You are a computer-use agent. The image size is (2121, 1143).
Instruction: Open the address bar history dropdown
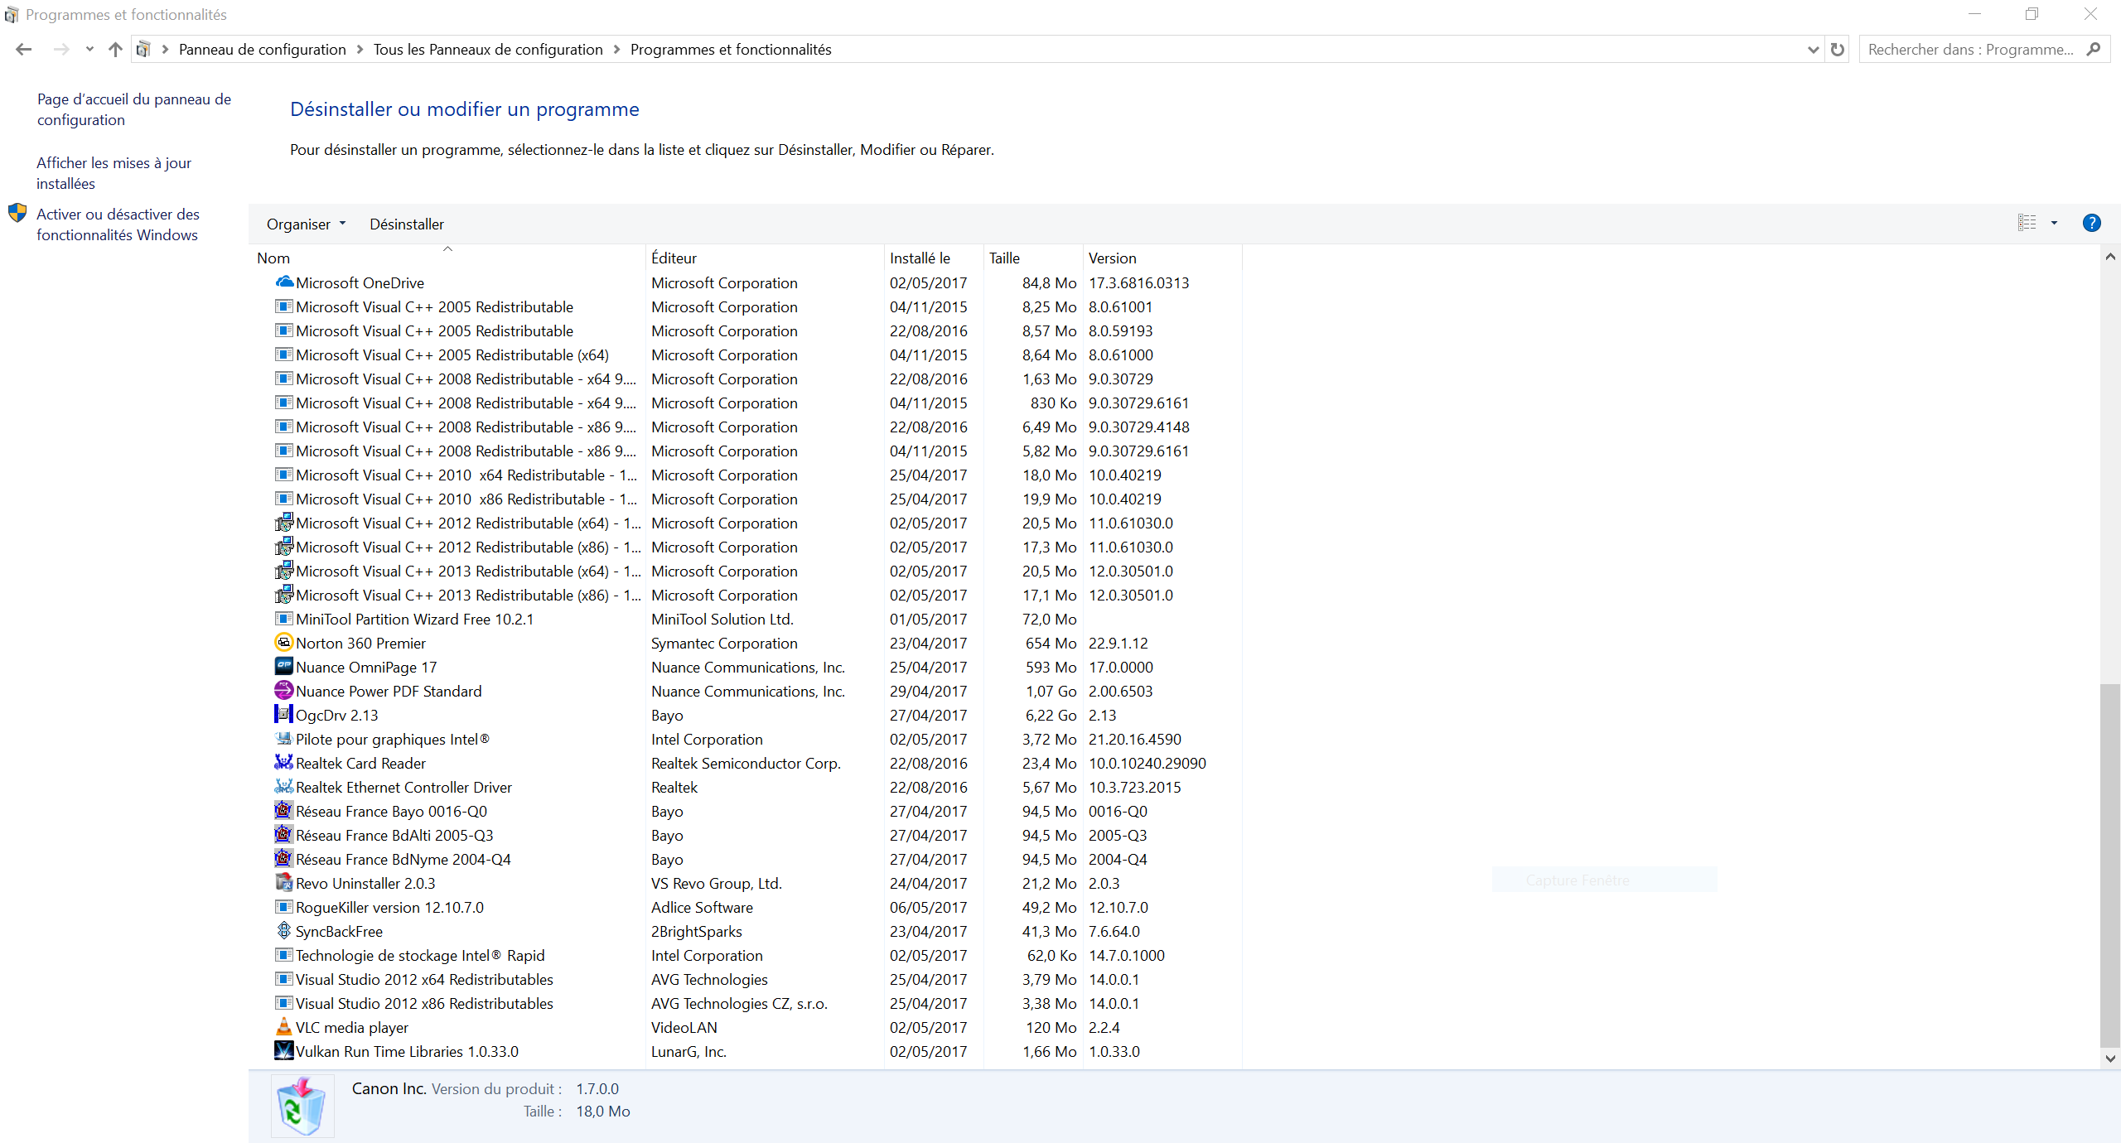pos(1813,50)
